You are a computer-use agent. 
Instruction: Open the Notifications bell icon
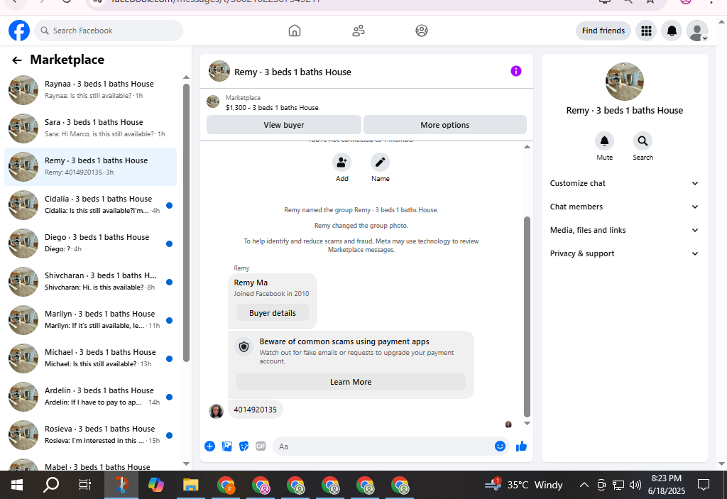pos(672,31)
